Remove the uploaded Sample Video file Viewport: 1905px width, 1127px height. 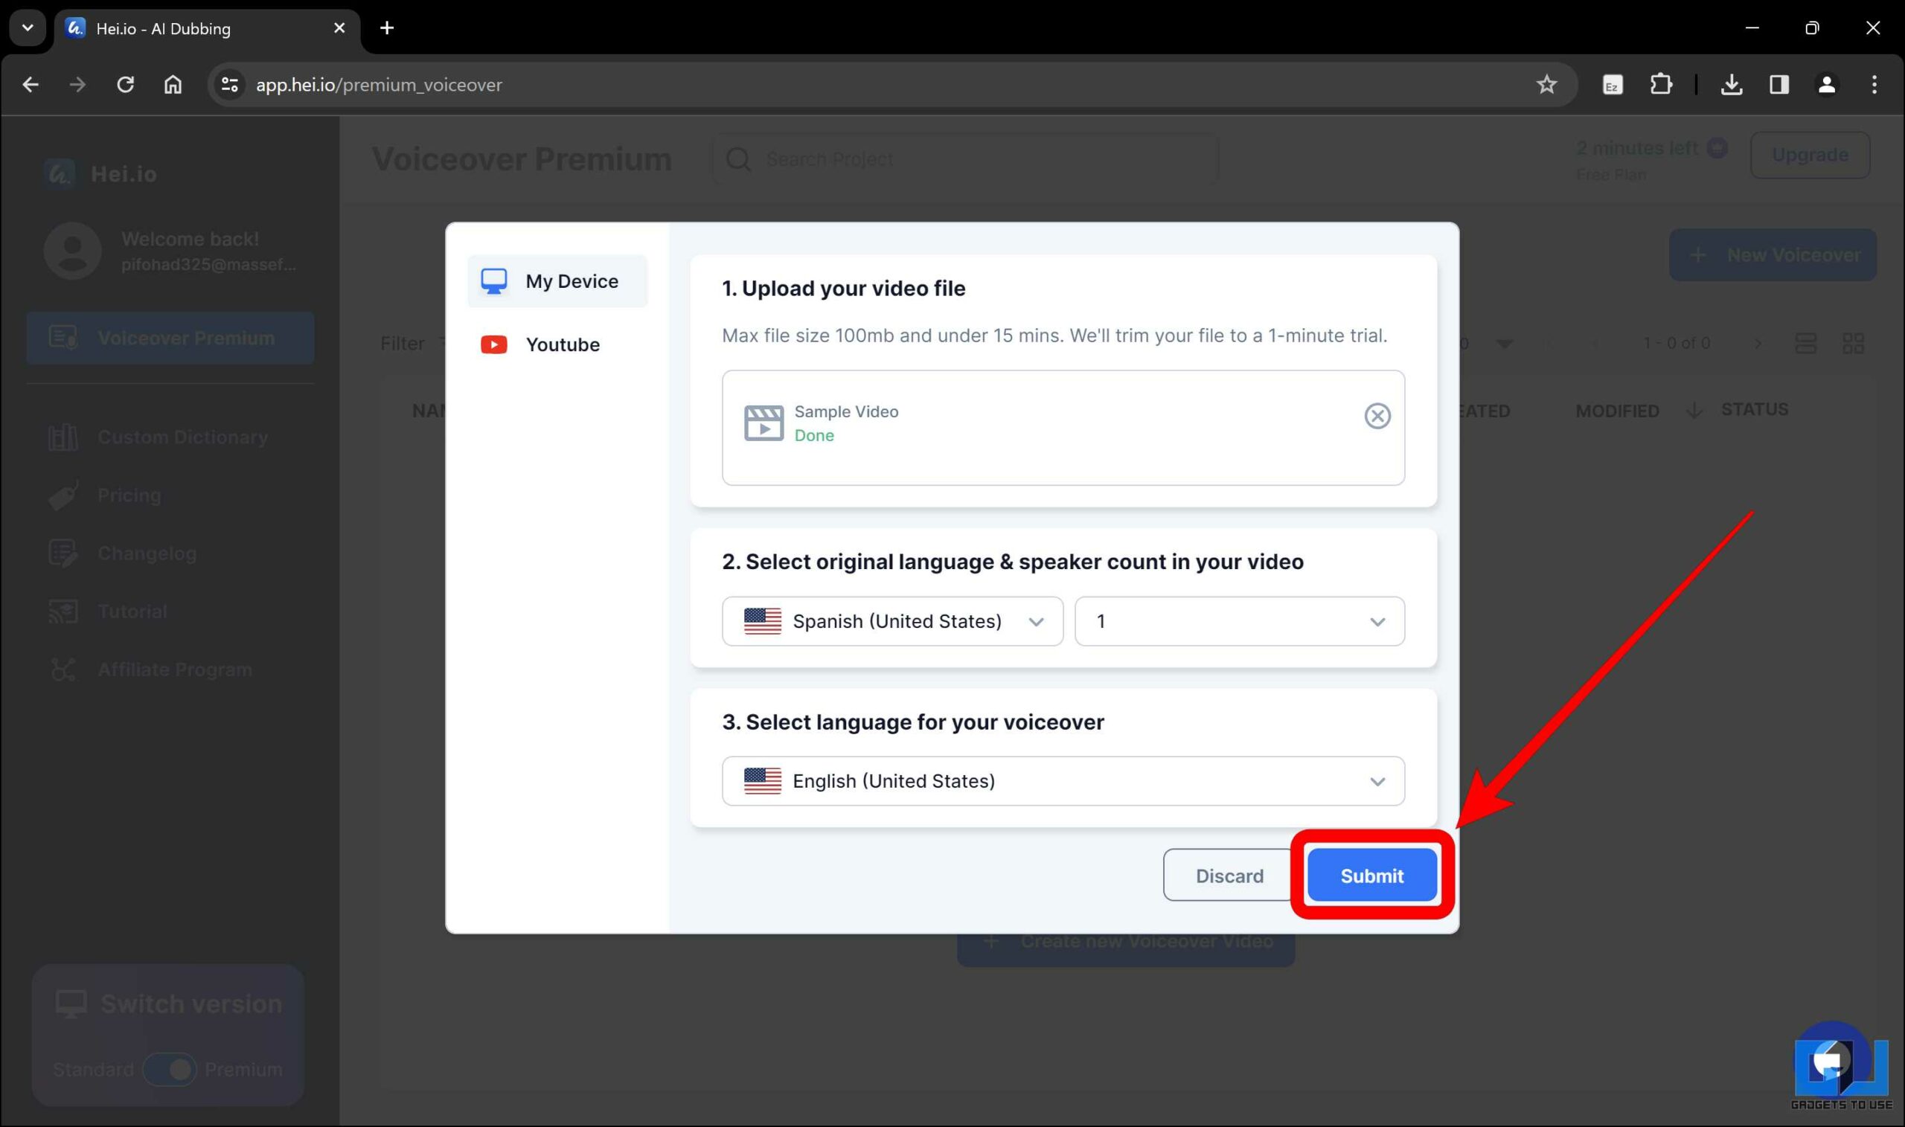point(1377,415)
